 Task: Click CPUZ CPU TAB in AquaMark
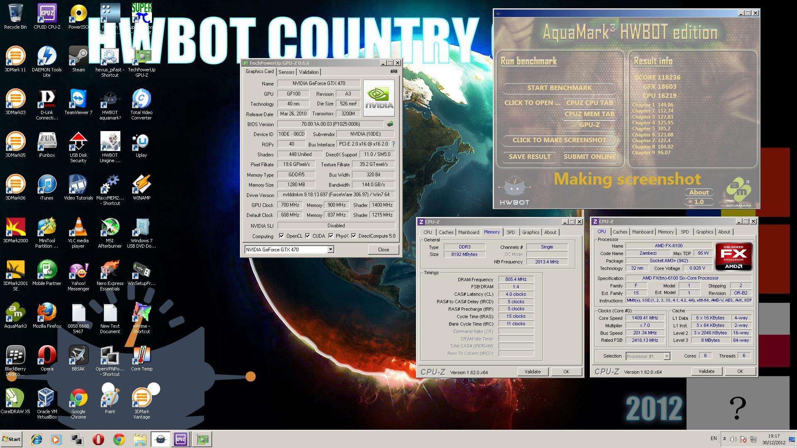tap(589, 102)
